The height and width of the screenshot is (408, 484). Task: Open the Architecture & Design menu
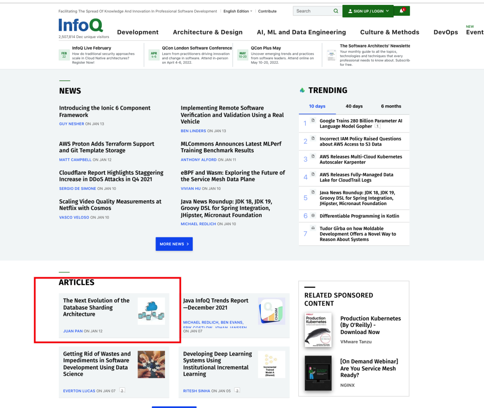coord(208,32)
